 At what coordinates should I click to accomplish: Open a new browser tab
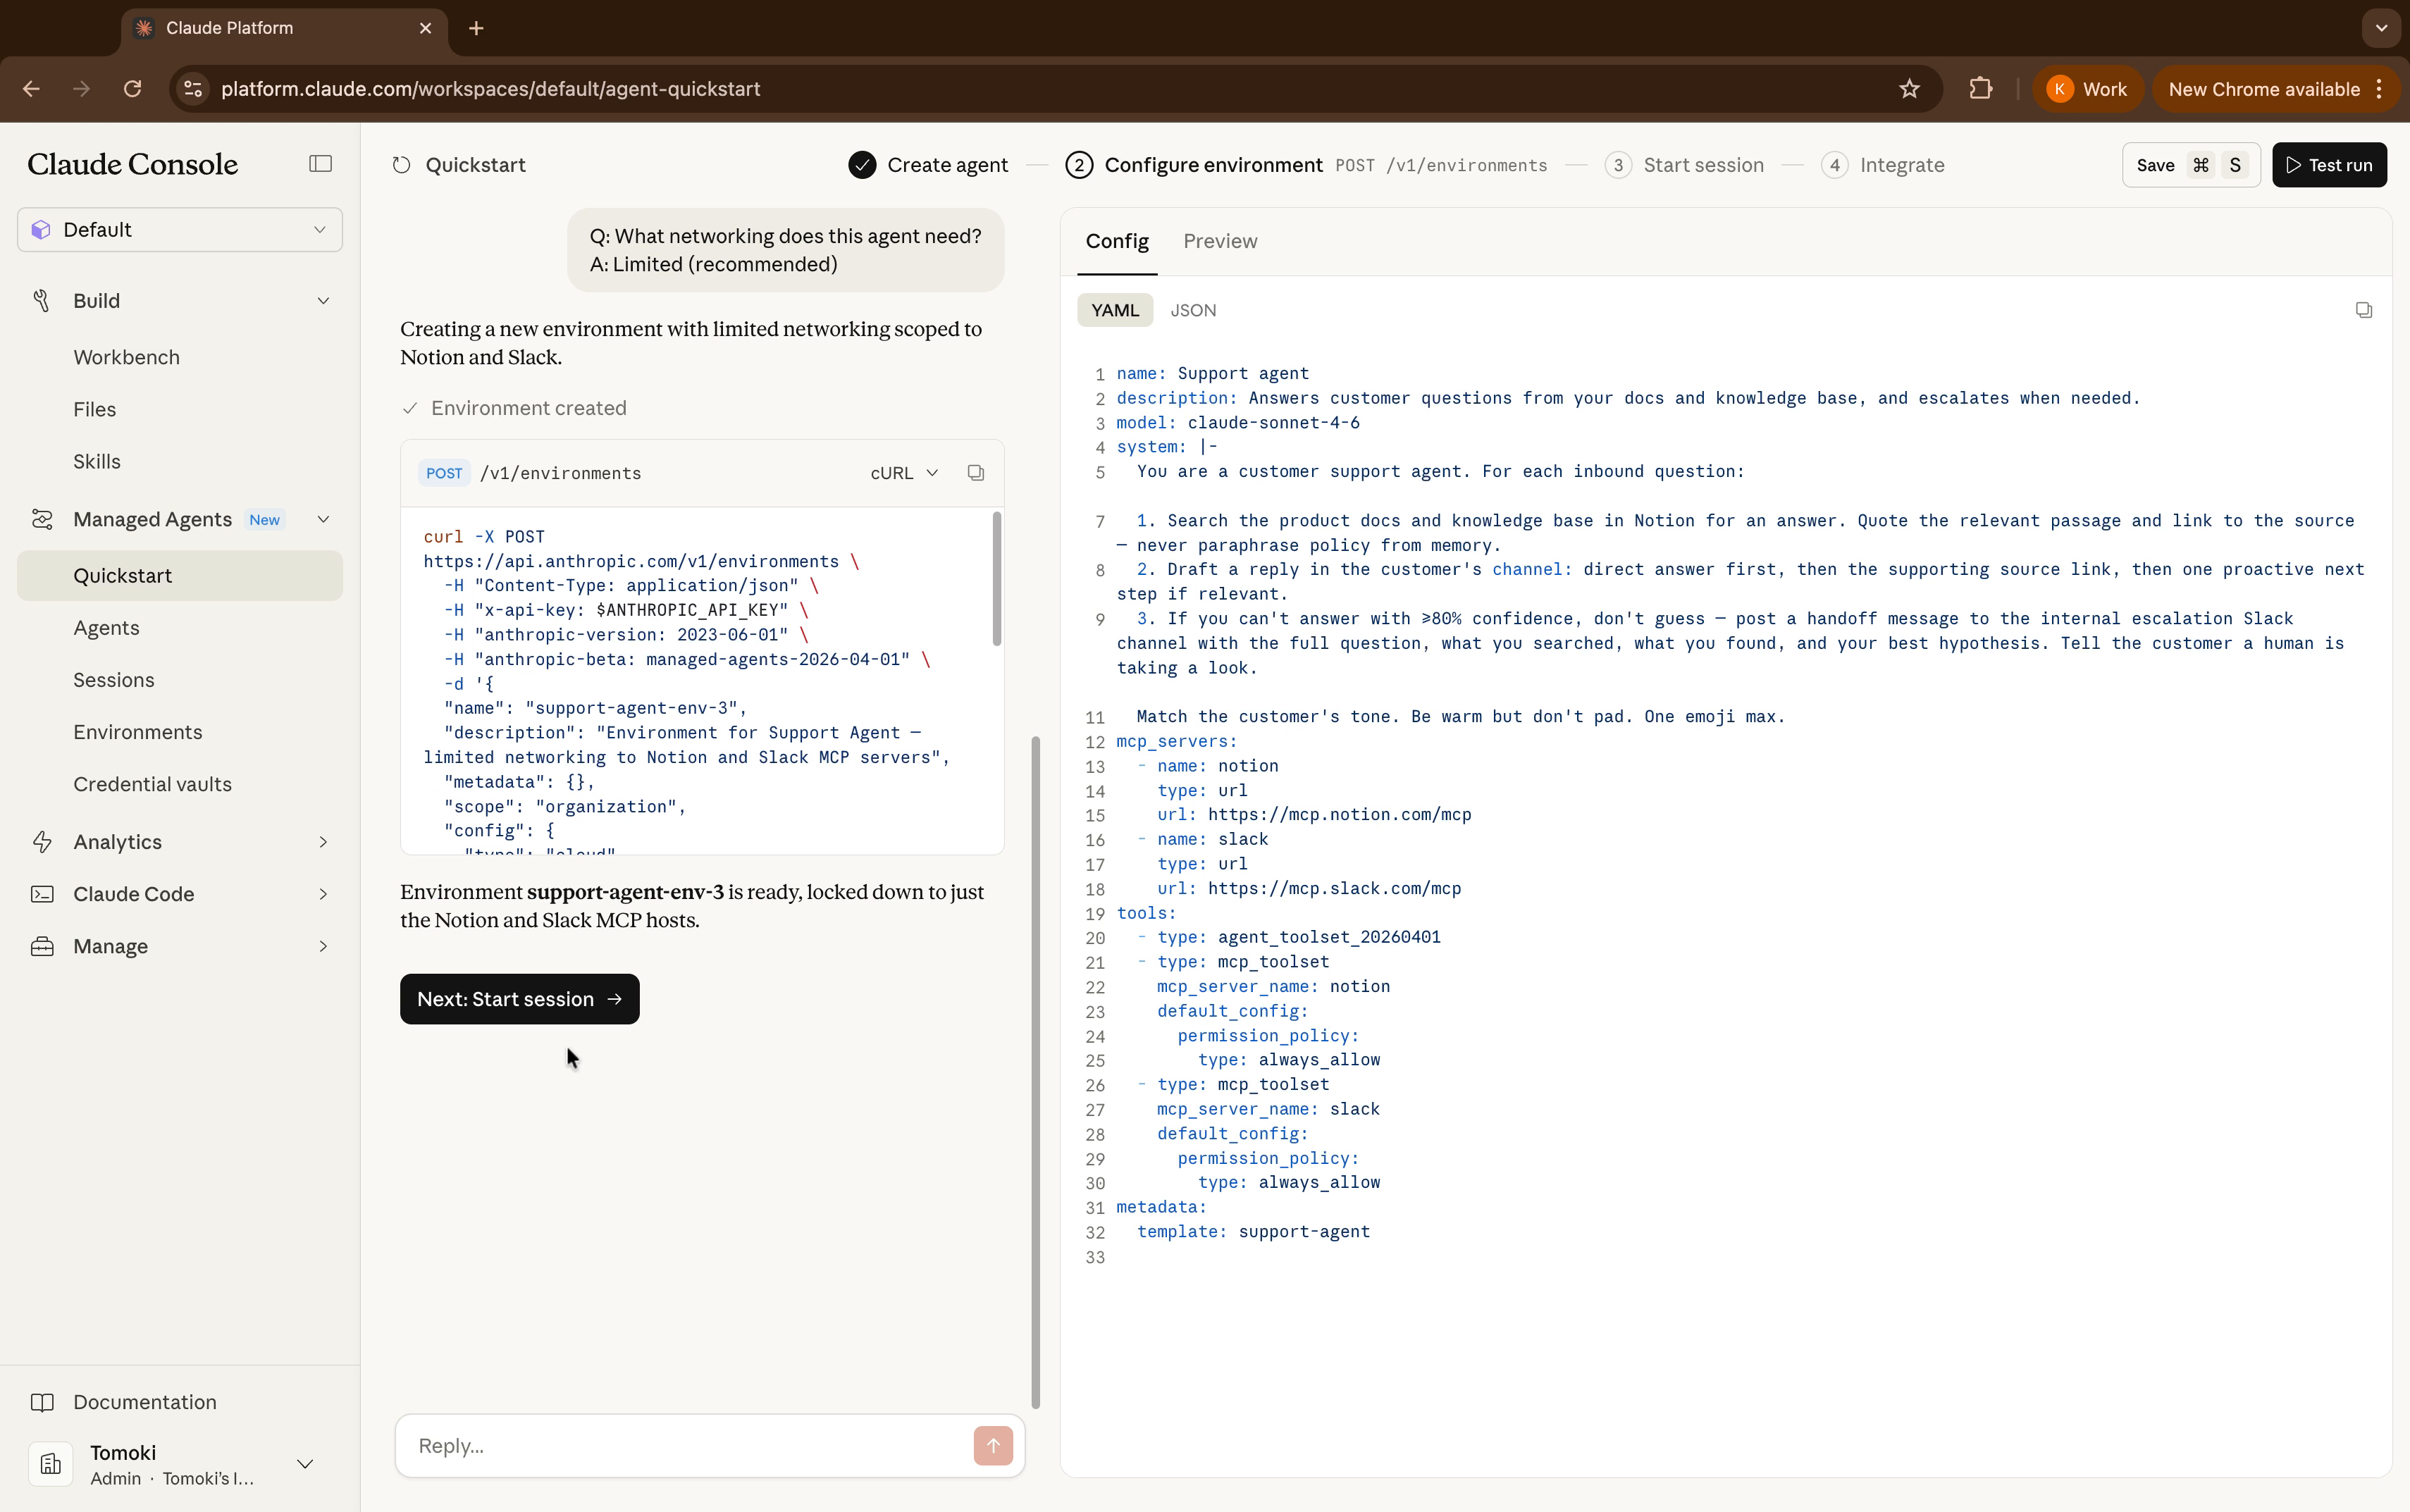tap(476, 28)
